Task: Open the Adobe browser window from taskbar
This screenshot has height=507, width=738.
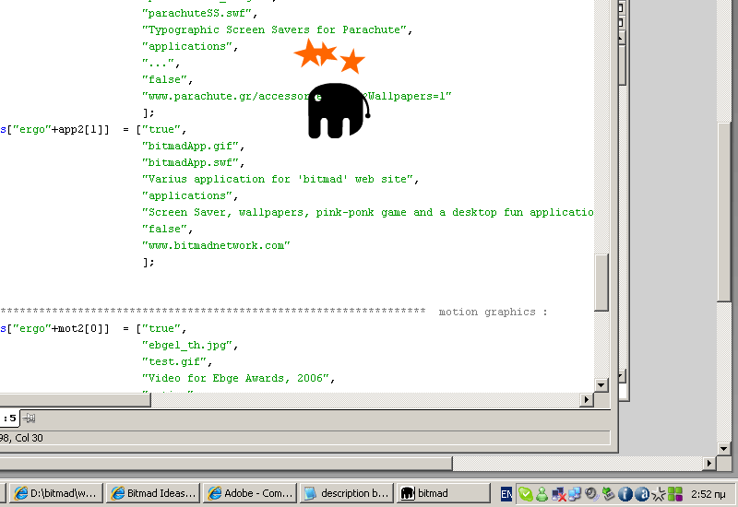Action: [248, 493]
